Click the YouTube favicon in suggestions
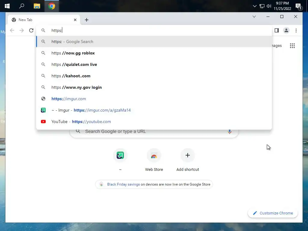The height and width of the screenshot is (231, 308). [43, 122]
